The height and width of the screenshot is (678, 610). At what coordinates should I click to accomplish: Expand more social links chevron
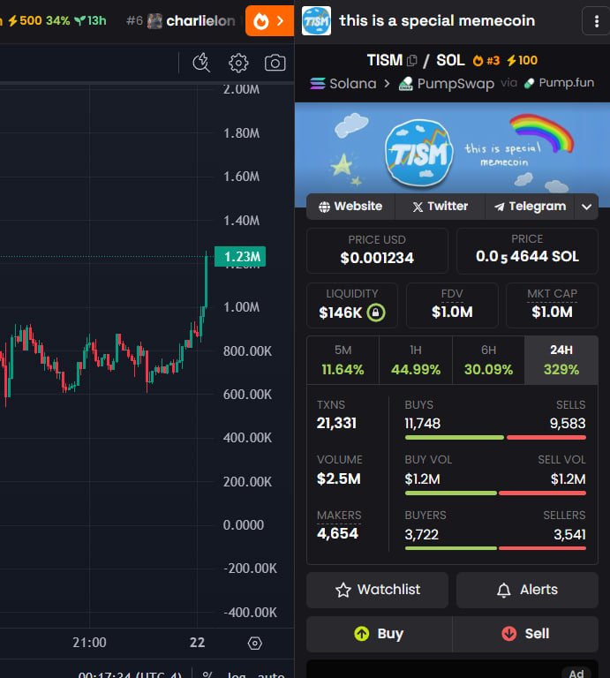coord(586,207)
